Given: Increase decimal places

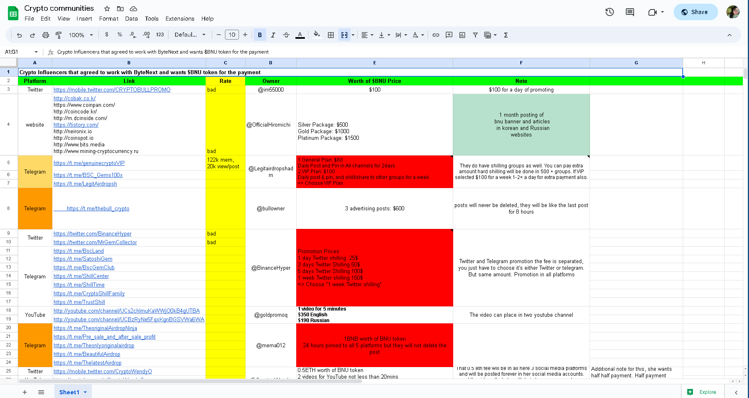Looking at the screenshot, I should click(146, 35).
